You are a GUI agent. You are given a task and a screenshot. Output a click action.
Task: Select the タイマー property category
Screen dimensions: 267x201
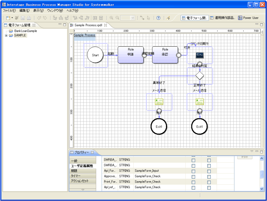[x=83, y=176]
